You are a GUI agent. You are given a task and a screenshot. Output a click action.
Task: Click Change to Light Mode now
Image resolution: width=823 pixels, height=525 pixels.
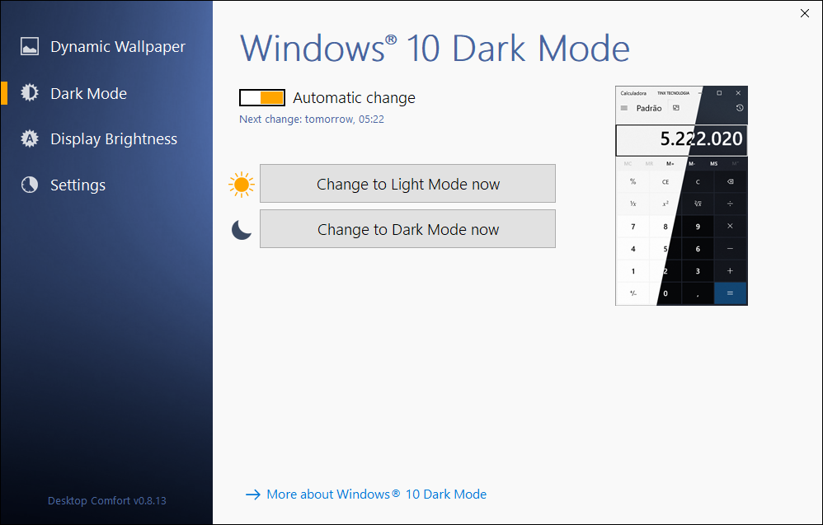[408, 184]
